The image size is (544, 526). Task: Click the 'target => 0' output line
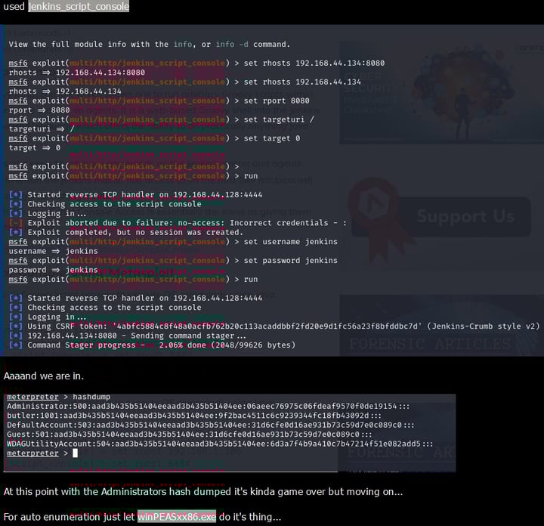coord(34,147)
